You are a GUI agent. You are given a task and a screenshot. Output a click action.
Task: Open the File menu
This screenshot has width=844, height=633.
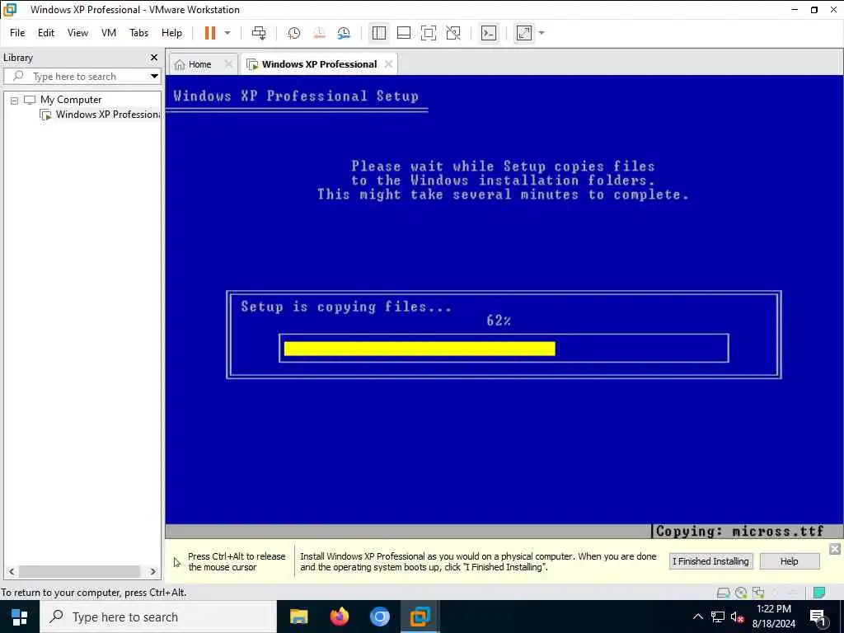[x=17, y=33]
